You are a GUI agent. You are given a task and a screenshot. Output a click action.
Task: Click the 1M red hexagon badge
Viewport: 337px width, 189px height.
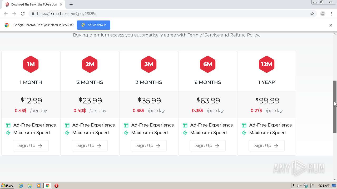[31, 64]
